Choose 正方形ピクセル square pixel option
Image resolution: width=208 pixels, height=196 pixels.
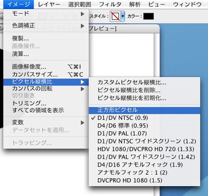pos(144,110)
